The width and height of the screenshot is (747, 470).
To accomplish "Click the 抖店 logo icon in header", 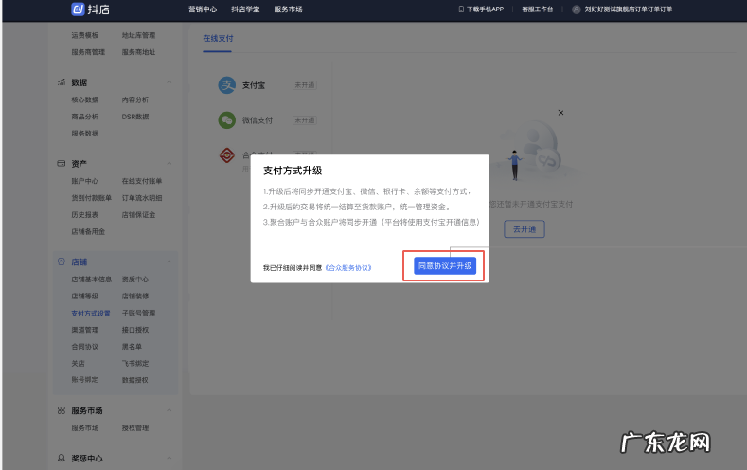I will (x=78, y=9).
